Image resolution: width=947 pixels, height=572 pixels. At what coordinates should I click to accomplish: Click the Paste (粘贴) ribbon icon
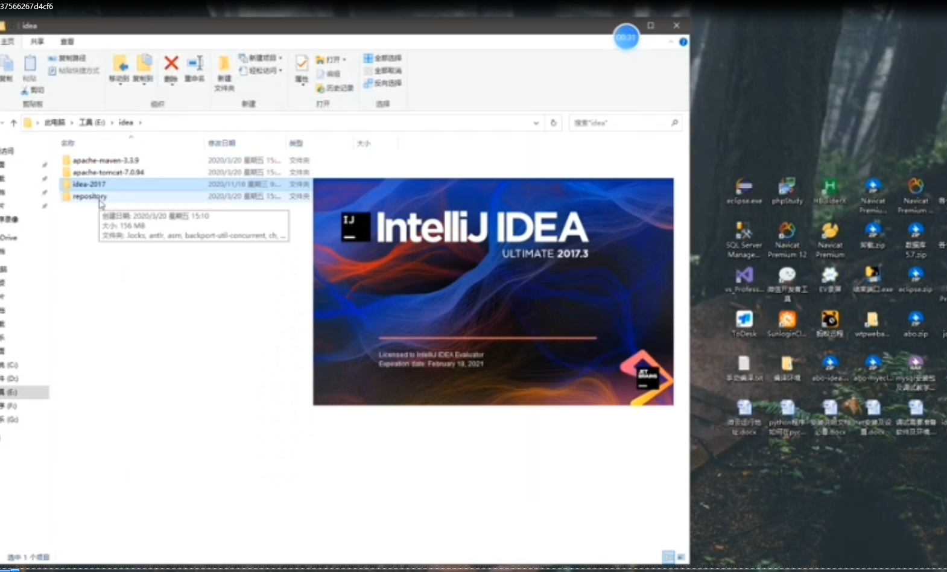tap(30, 63)
